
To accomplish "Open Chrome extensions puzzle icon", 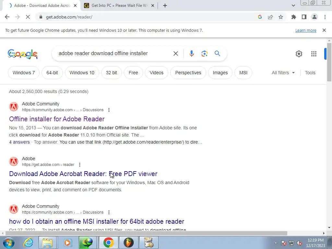I will 294,17.
